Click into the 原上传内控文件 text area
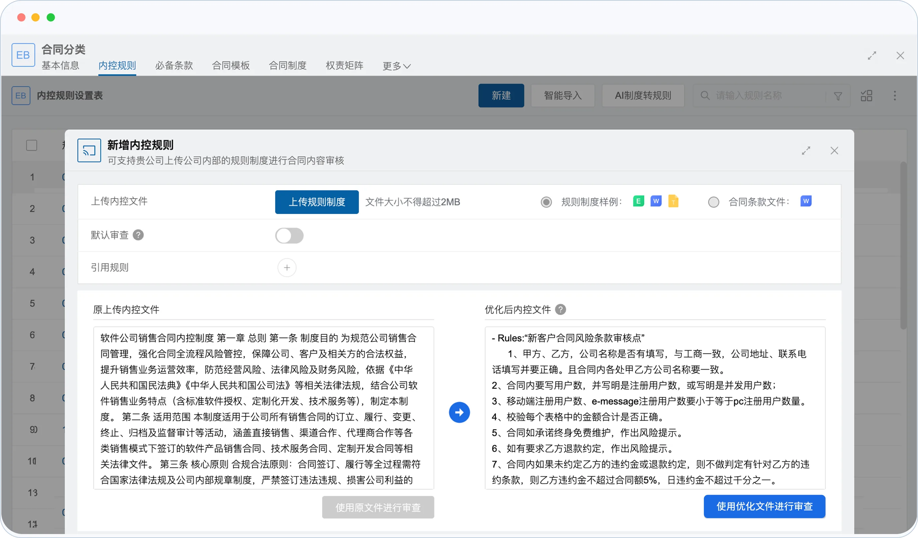Image resolution: width=918 pixels, height=538 pixels. tap(264, 408)
